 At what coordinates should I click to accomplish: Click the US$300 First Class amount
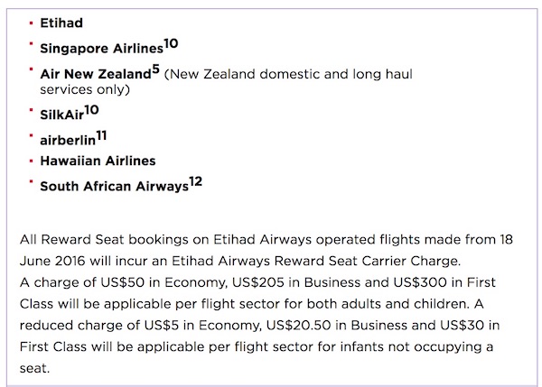pos(420,282)
